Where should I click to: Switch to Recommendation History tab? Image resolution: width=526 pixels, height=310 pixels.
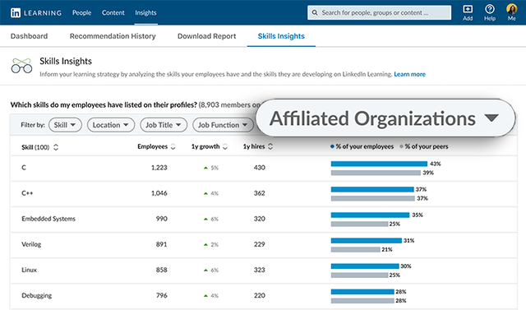click(113, 36)
